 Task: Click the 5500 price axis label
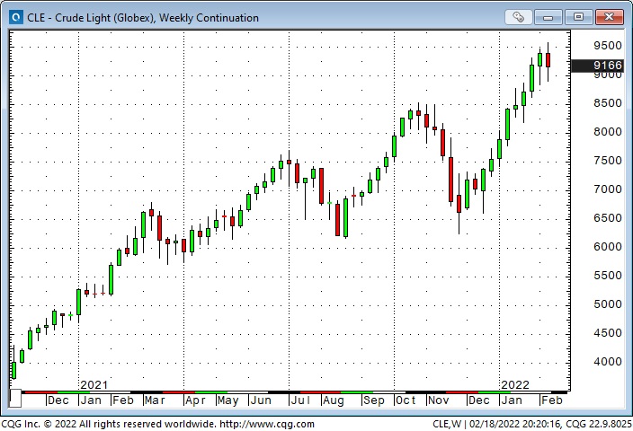(x=608, y=276)
